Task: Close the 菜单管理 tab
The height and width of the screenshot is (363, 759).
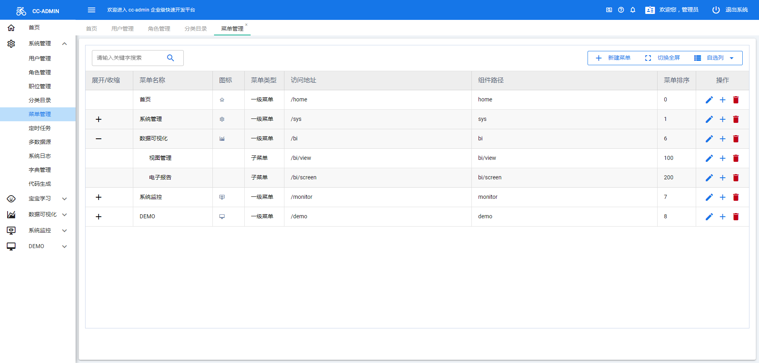Action: (x=246, y=25)
